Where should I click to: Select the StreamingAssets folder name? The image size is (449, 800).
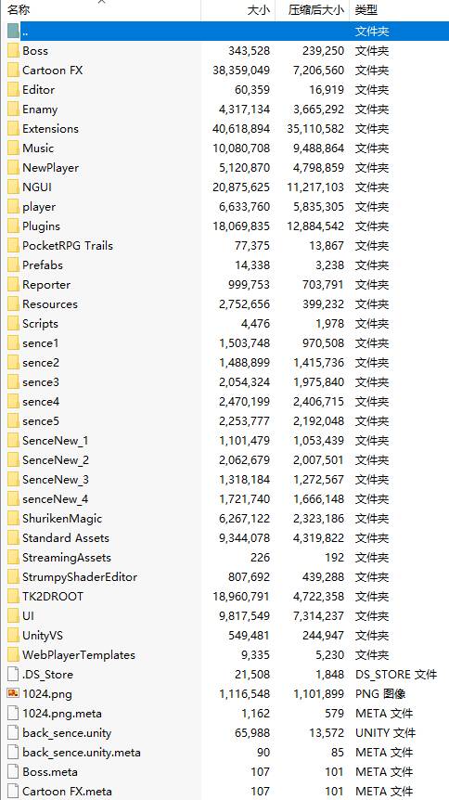click(x=67, y=557)
